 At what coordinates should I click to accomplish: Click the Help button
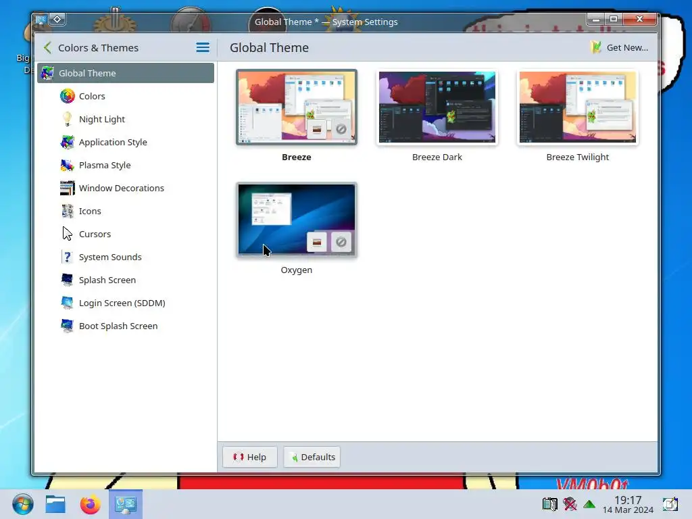coord(250,457)
